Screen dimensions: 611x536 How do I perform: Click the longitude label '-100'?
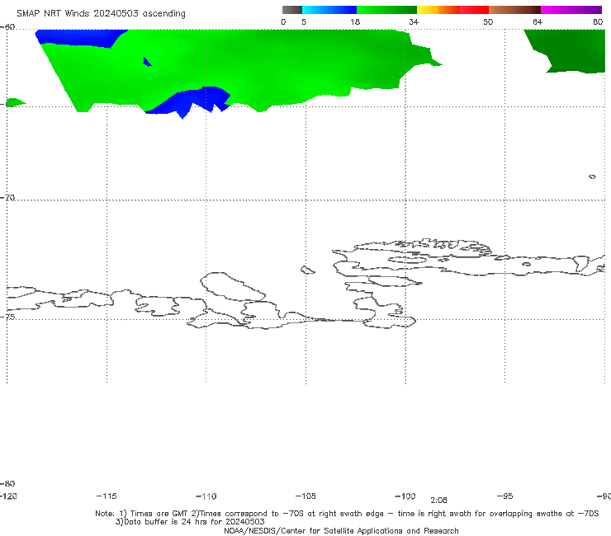click(x=405, y=496)
